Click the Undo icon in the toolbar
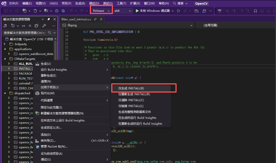The height and width of the screenshot is (163, 276). (71, 10)
